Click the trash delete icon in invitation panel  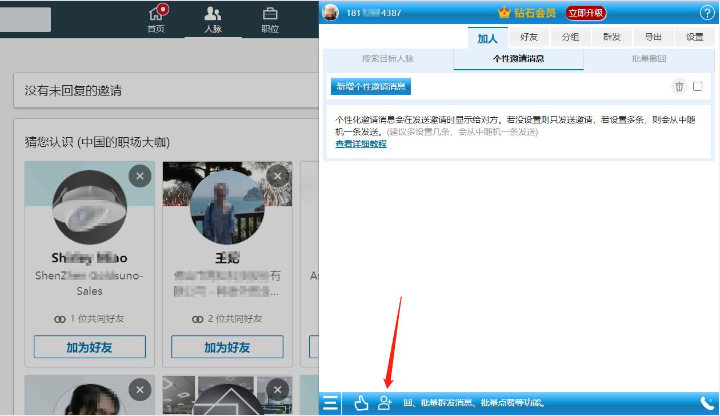click(679, 86)
